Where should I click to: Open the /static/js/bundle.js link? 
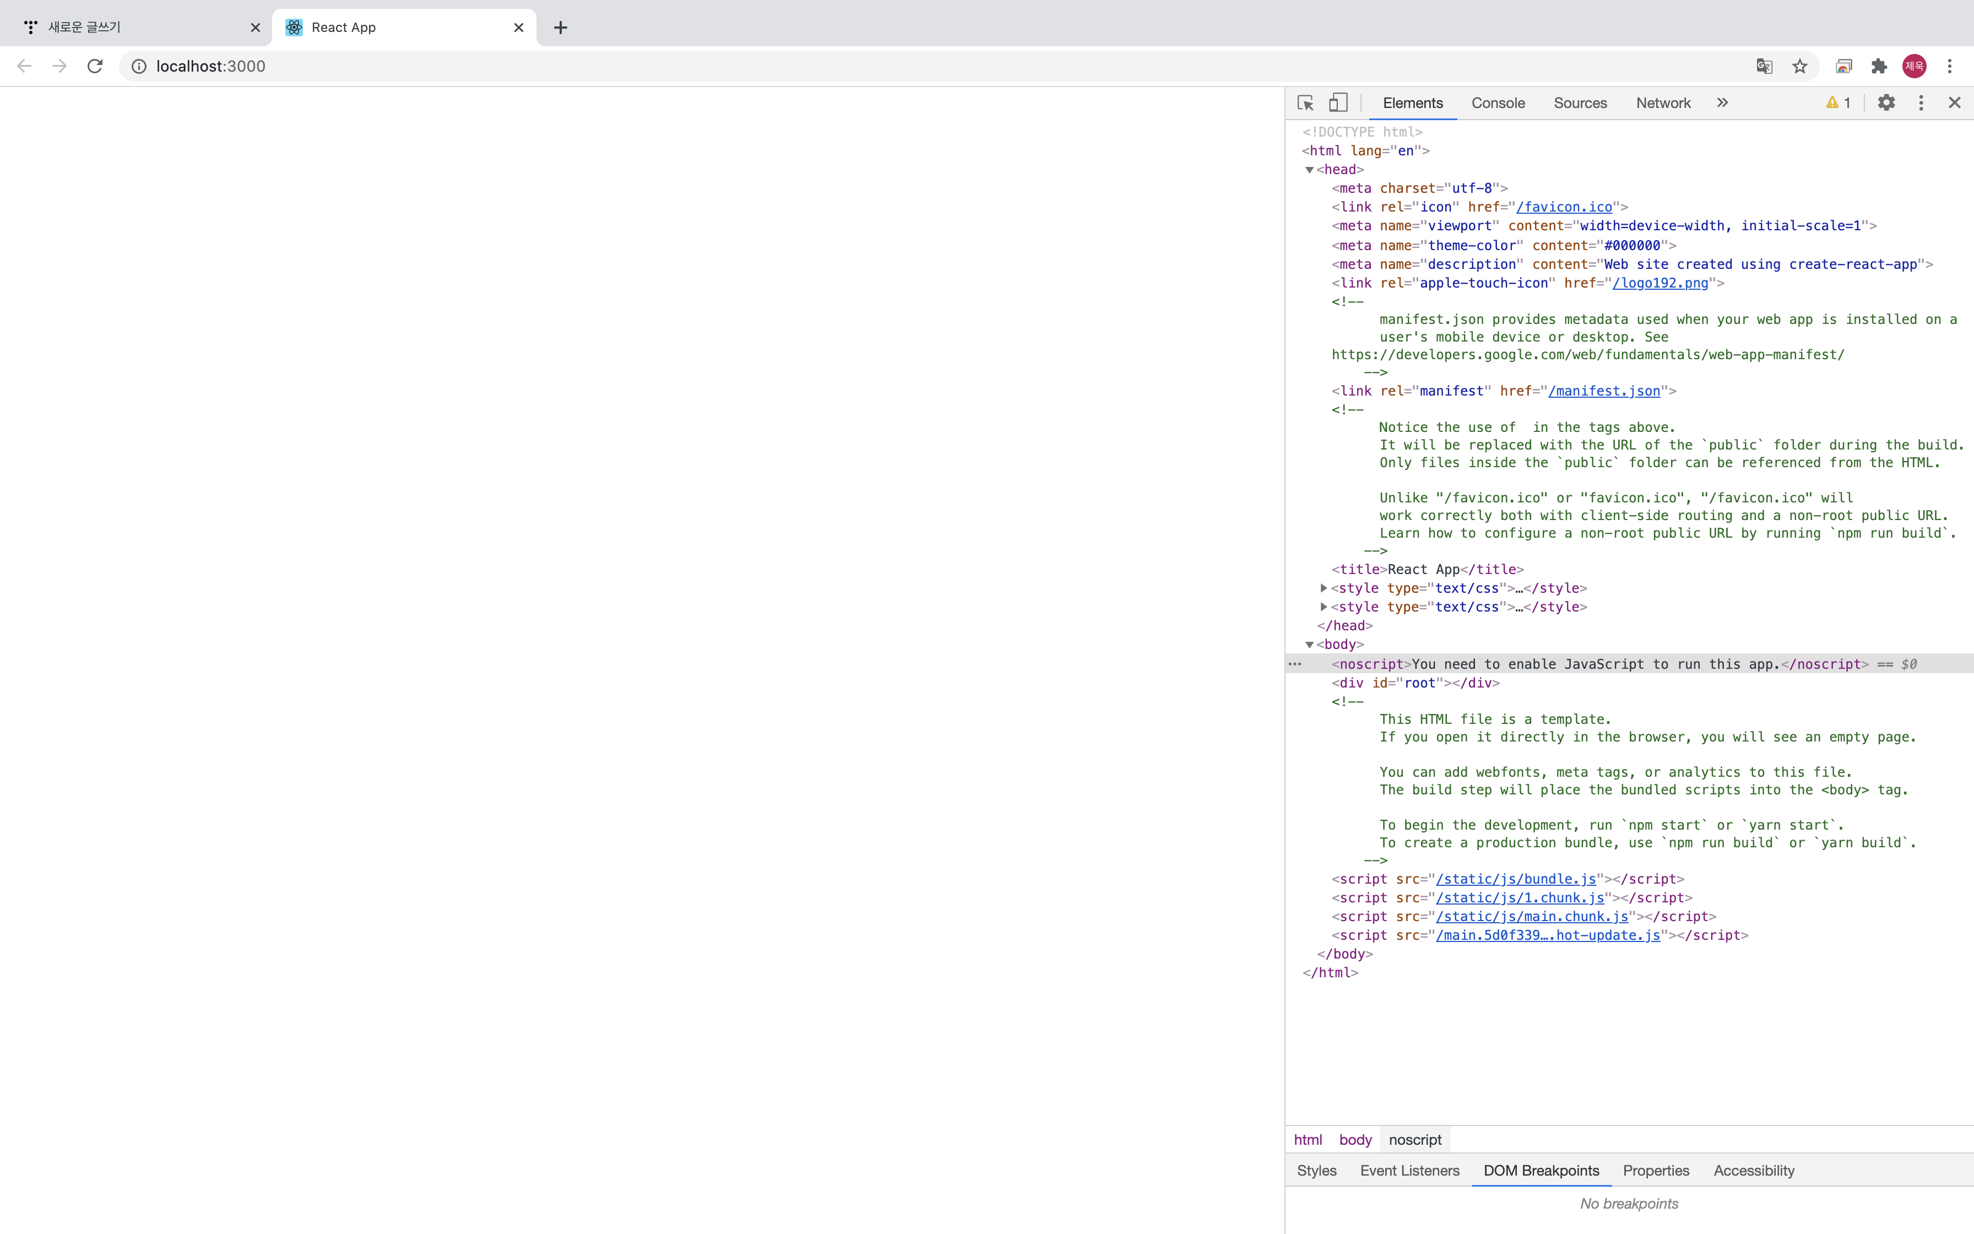[x=1516, y=879]
